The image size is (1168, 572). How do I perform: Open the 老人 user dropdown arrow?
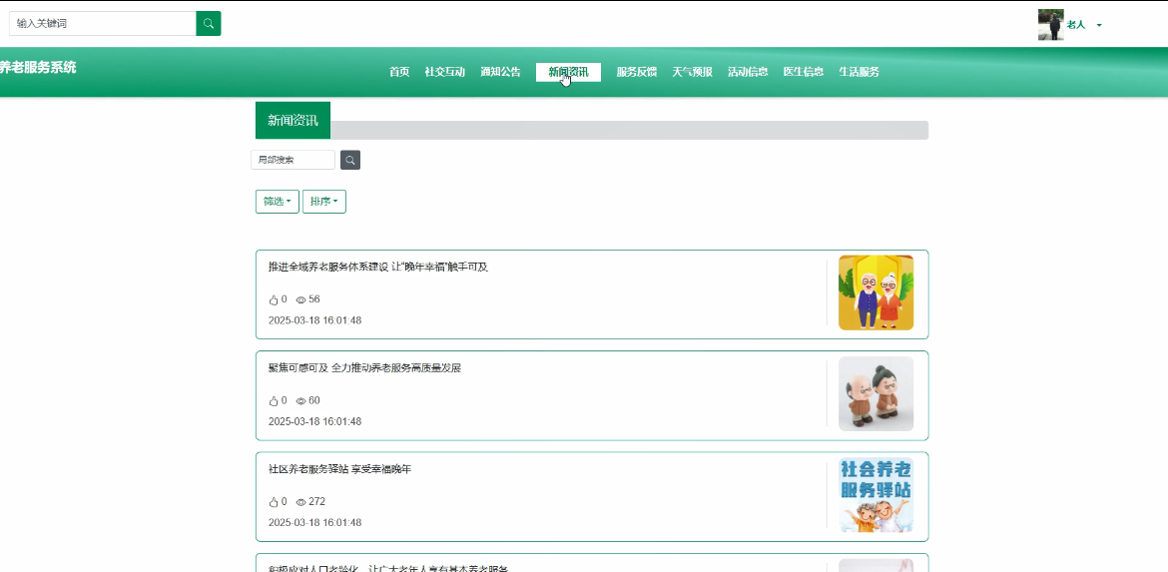pyautogui.click(x=1099, y=25)
